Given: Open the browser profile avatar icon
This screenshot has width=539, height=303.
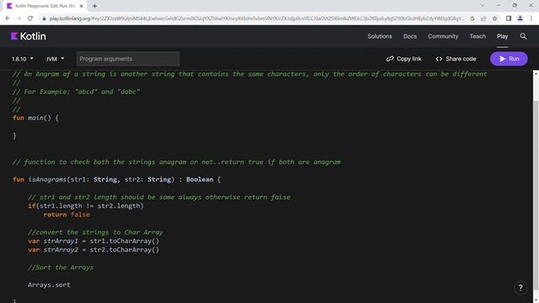Looking at the screenshot, I should (x=520, y=19).
